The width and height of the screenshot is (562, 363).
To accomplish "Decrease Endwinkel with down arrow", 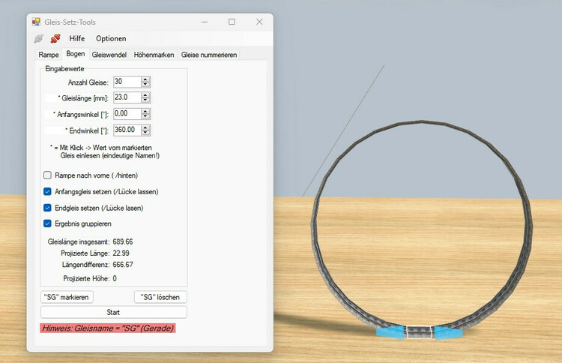I will coord(145,133).
